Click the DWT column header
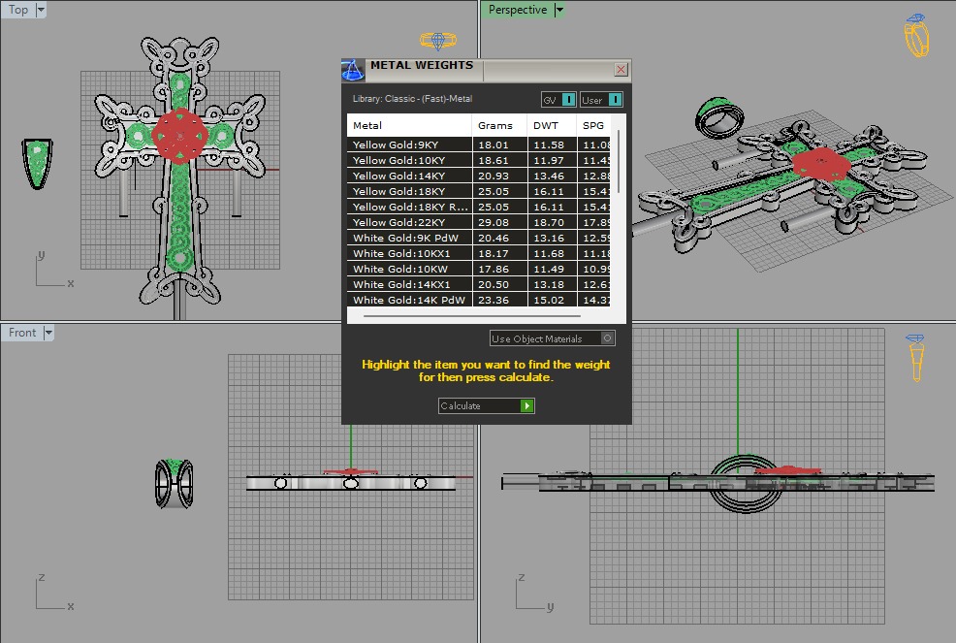Screen dimensions: 956x643 (551, 125)
